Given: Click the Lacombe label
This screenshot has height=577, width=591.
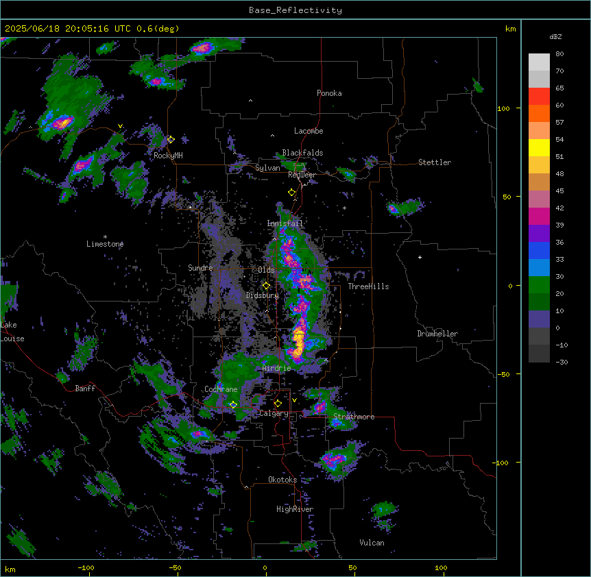Looking at the screenshot, I should click(x=309, y=131).
